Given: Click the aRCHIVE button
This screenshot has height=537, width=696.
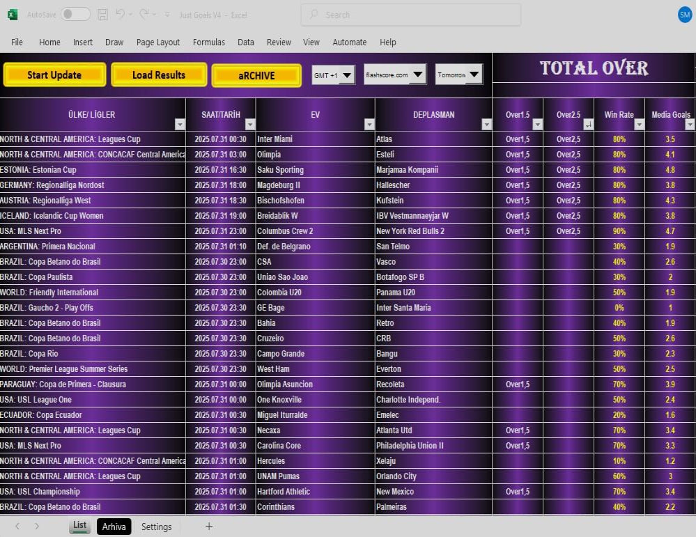Looking at the screenshot, I should [x=256, y=75].
